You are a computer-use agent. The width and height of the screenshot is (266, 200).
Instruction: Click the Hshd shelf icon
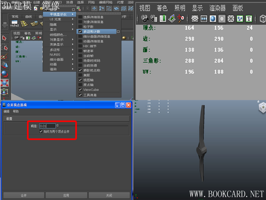14,24
